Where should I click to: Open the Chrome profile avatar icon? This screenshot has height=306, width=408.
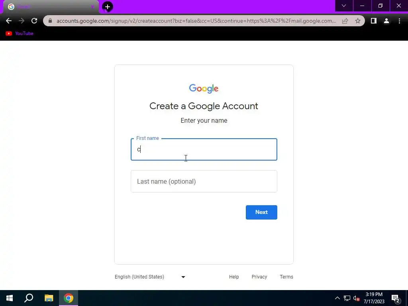point(386,21)
